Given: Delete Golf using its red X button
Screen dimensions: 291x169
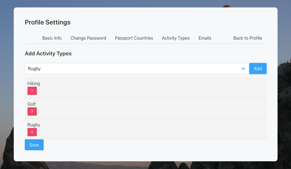Looking at the screenshot, I should (32, 111).
